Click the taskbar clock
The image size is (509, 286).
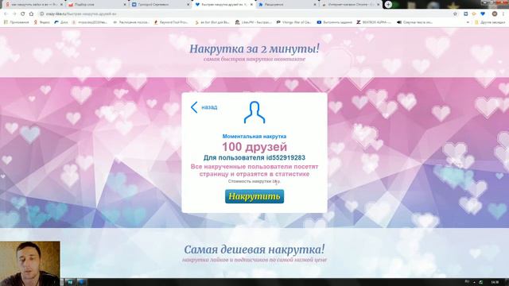click(495, 282)
